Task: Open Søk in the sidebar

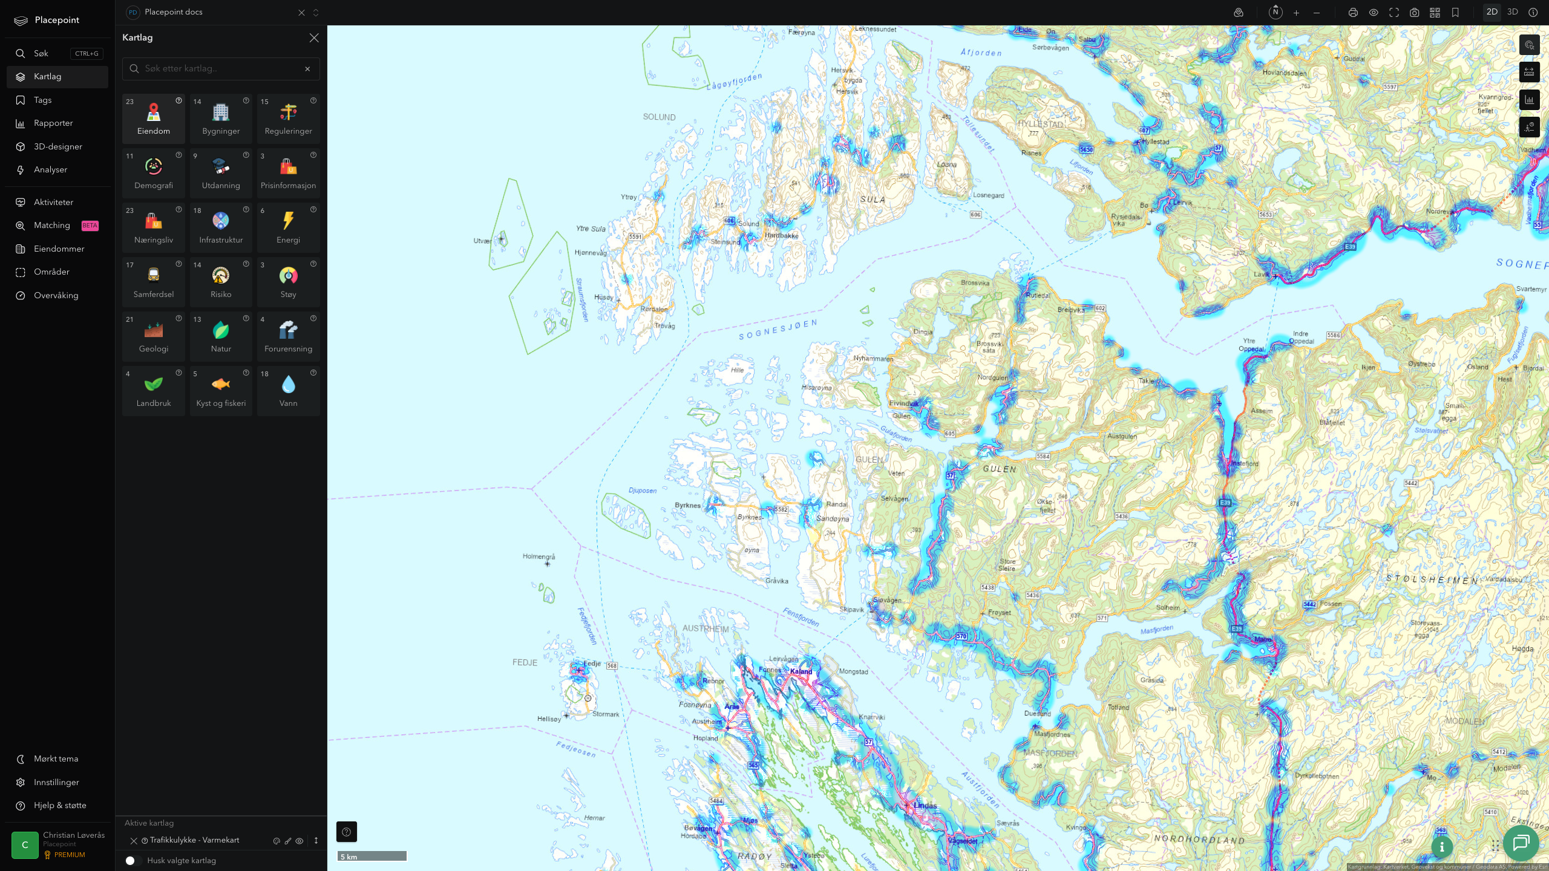Action: point(57,53)
